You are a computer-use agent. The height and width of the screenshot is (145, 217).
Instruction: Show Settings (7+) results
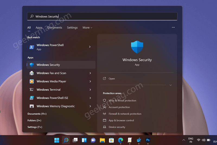[x=35, y=127]
